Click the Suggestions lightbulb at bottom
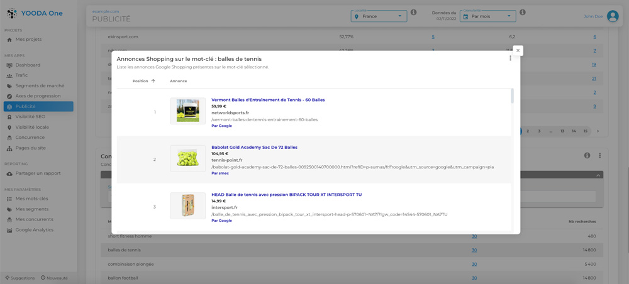 click(8, 278)
